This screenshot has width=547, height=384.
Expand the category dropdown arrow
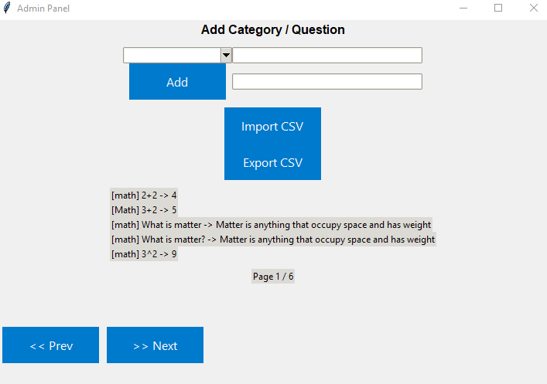[226, 56]
